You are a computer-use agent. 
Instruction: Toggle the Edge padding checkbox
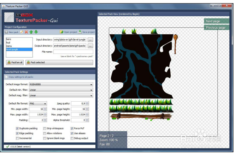click(17, 133)
